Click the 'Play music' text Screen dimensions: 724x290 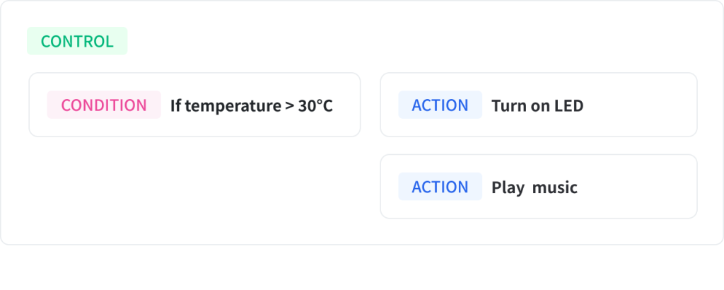pyautogui.click(x=535, y=187)
